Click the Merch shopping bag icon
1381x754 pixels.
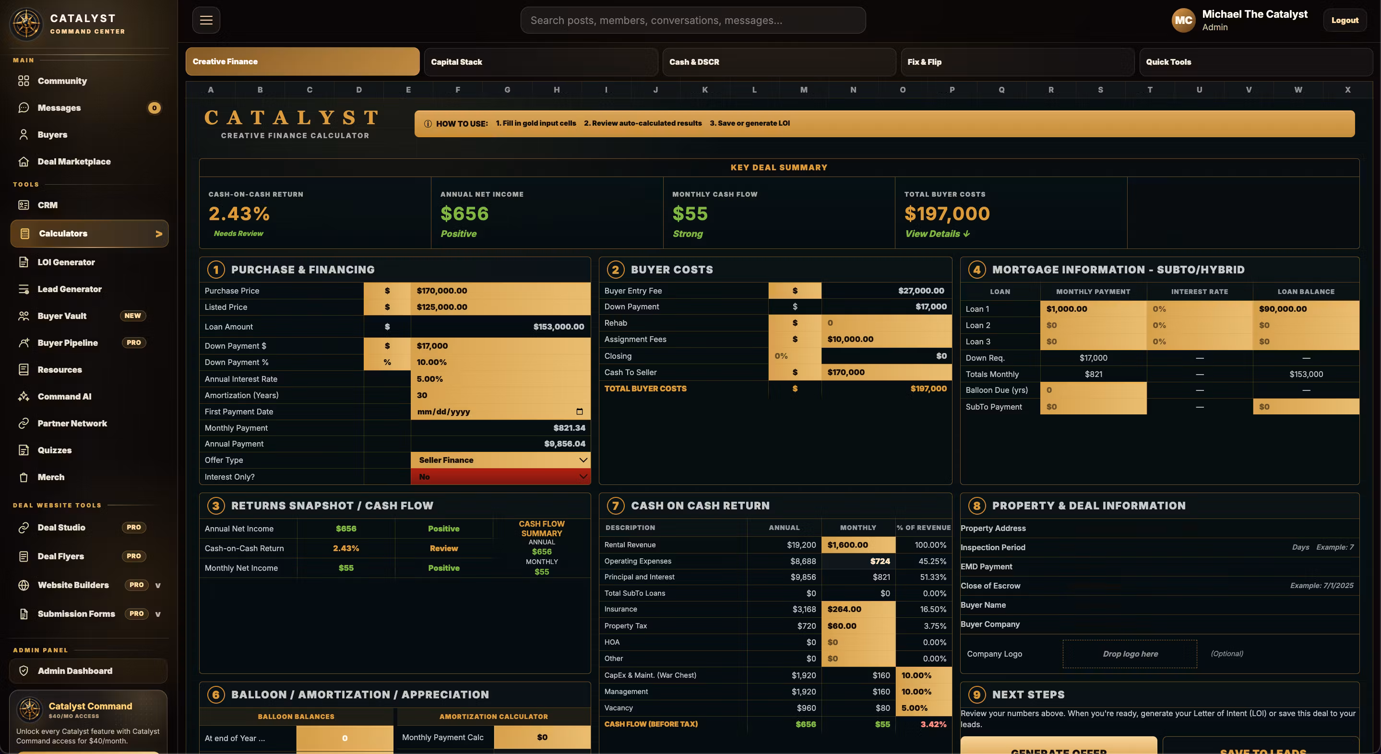click(x=24, y=477)
